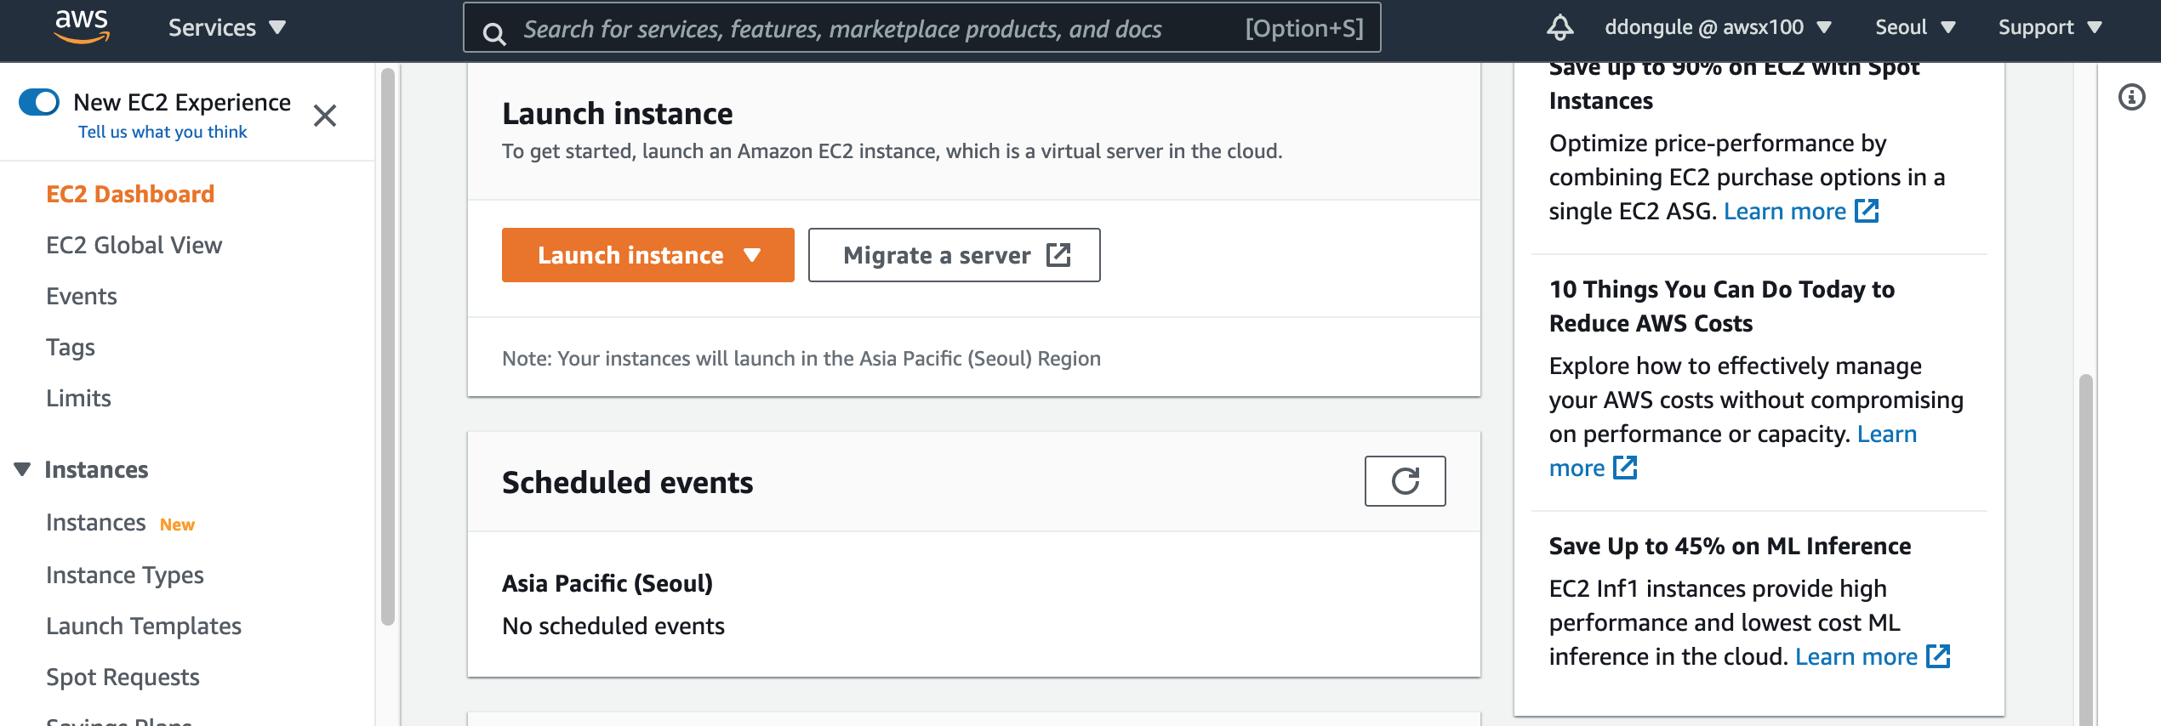Image resolution: width=2161 pixels, height=726 pixels.
Task: Open Instance Types in sidebar
Action: click(x=125, y=575)
